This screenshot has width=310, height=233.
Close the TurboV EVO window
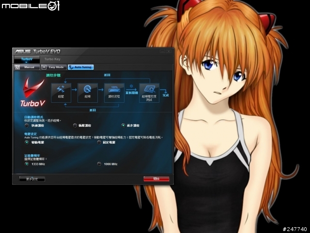point(169,51)
